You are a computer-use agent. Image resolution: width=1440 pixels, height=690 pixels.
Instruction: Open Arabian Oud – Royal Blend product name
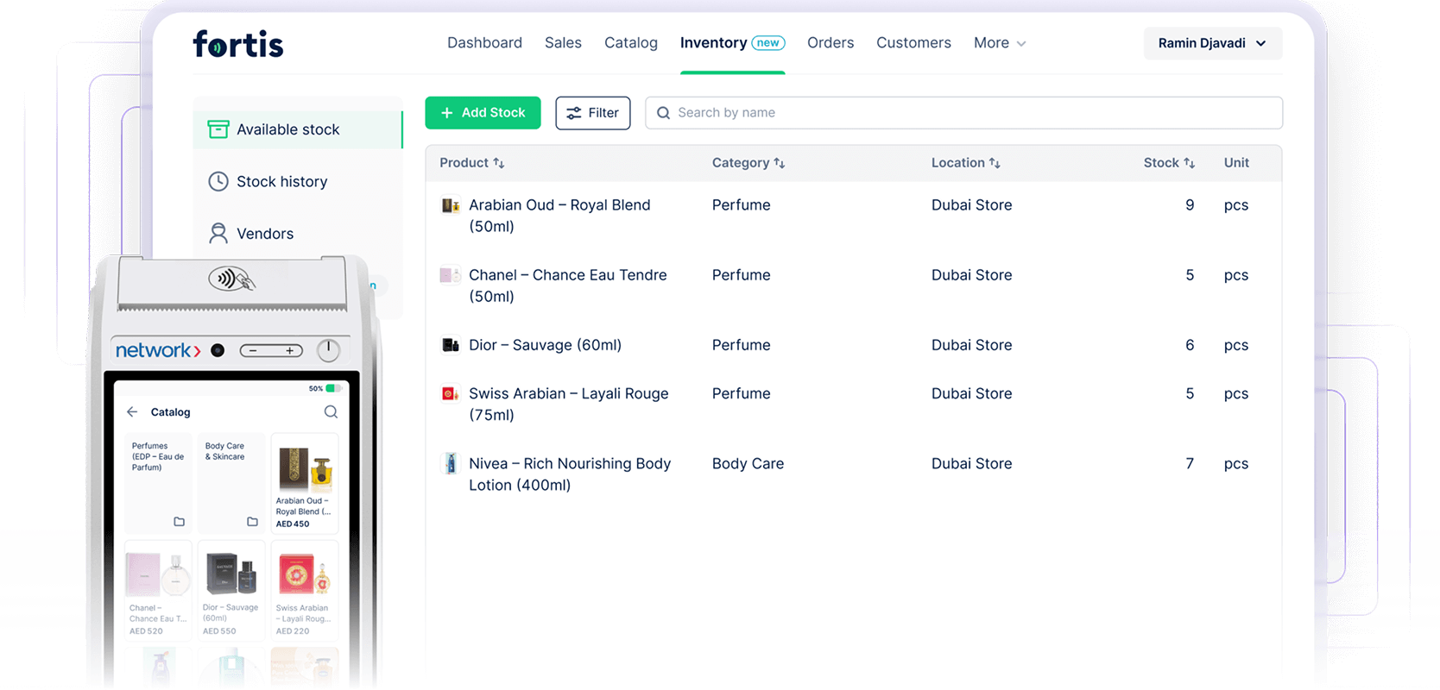[559, 216]
